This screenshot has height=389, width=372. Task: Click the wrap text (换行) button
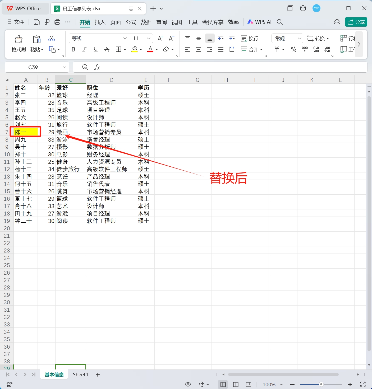tap(249, 38)
